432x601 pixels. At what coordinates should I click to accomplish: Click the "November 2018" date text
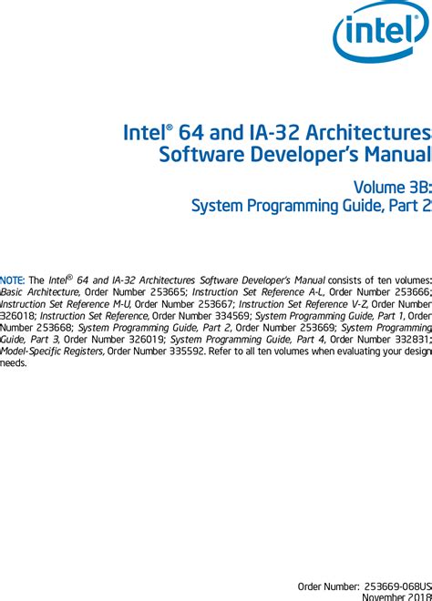396,596
